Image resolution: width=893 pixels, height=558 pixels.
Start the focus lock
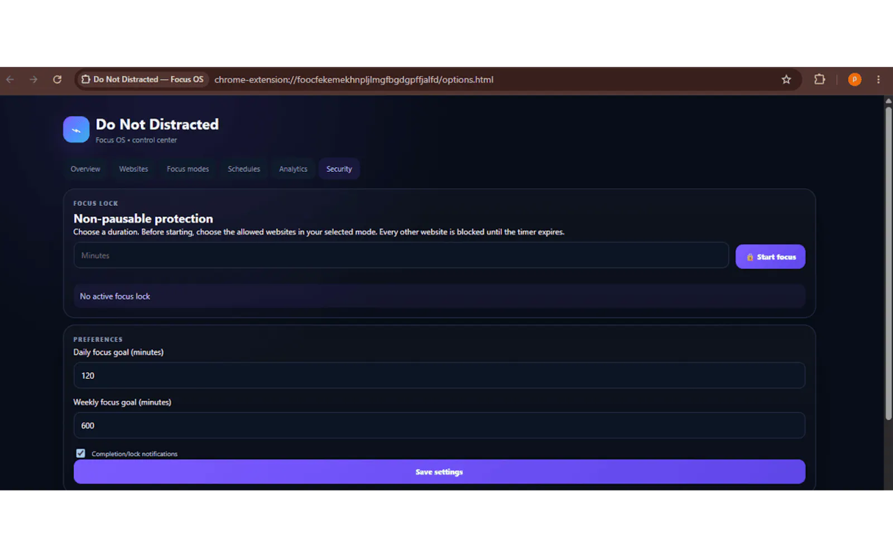[x=770, y=257]
